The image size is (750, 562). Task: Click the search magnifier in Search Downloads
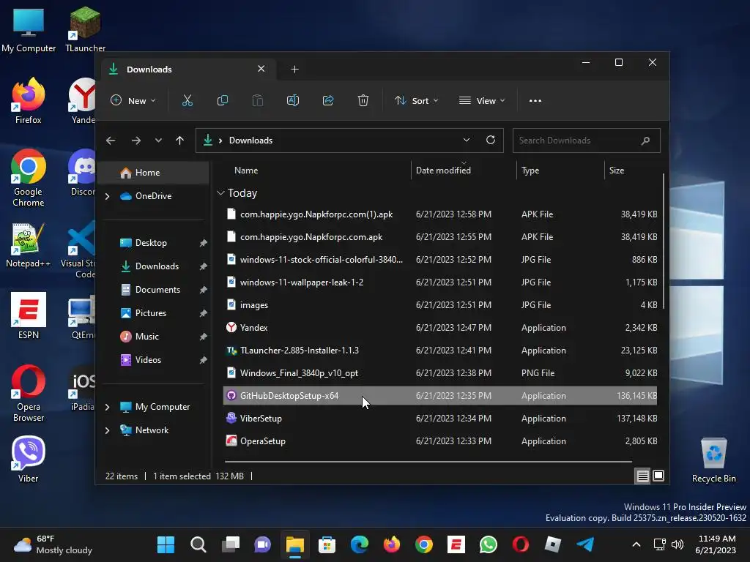point(645,140)
